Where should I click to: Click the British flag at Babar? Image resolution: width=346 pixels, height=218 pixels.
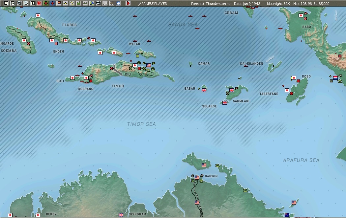pyautogui.click(x=204, y=90)
